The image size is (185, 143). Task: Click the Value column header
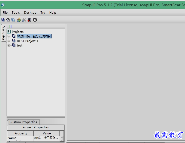coord(47,133)
